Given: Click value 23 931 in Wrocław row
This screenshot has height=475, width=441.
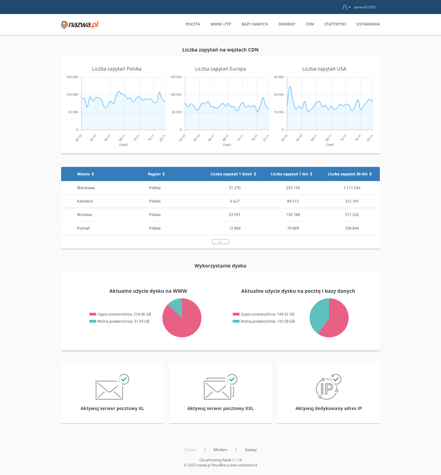Looking at the screenshot, I should coord(235,215).
